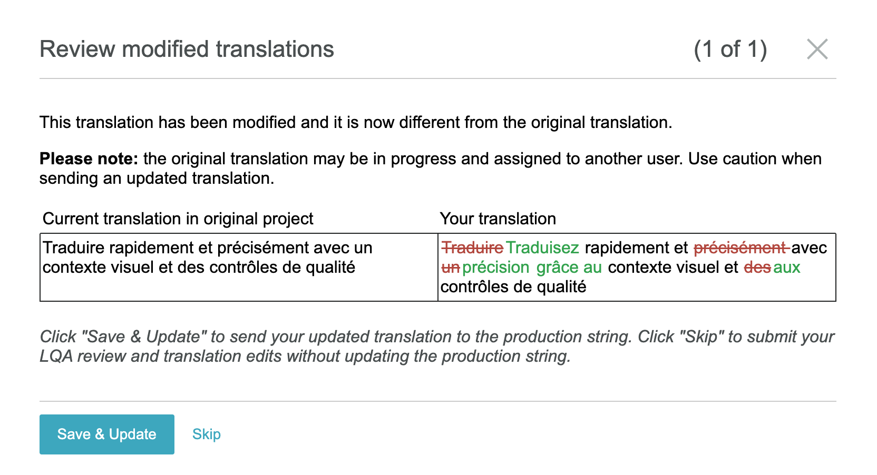
Task: Click the Skip link
Action: [206, 434]
